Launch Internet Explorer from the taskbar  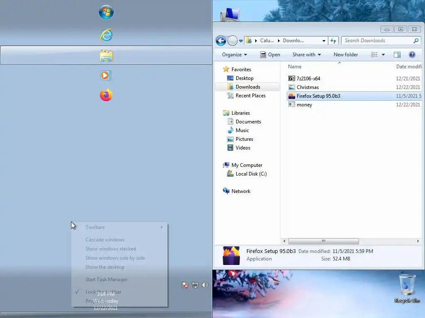[x=106, y=35]
